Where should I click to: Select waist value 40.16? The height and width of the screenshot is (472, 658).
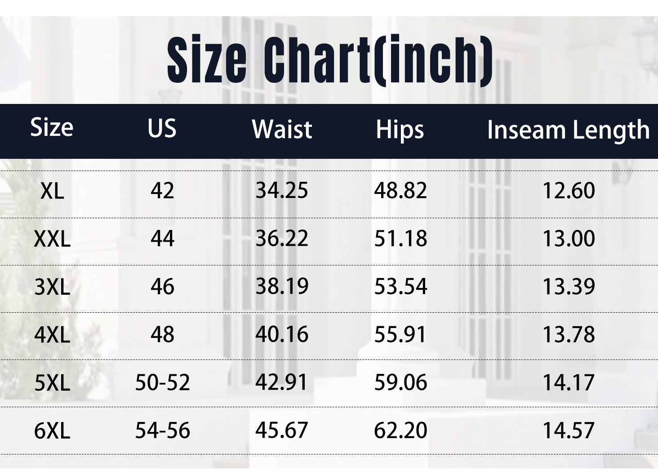[x=282, y=334]
